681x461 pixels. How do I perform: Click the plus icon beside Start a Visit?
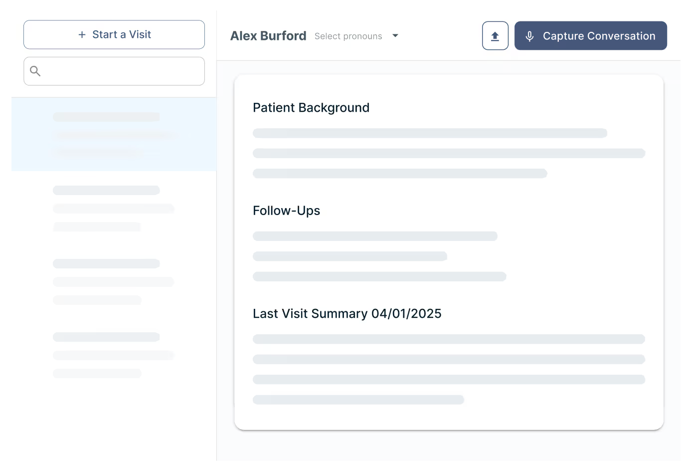[x=82, y=35]
